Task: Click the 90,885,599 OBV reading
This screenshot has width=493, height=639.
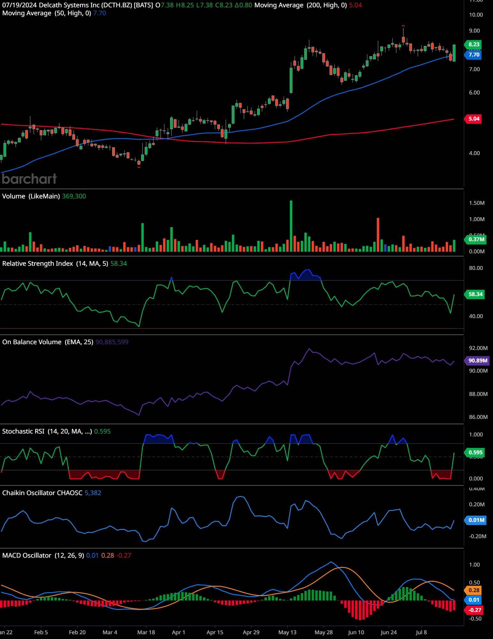Action: tap(112, 342)
